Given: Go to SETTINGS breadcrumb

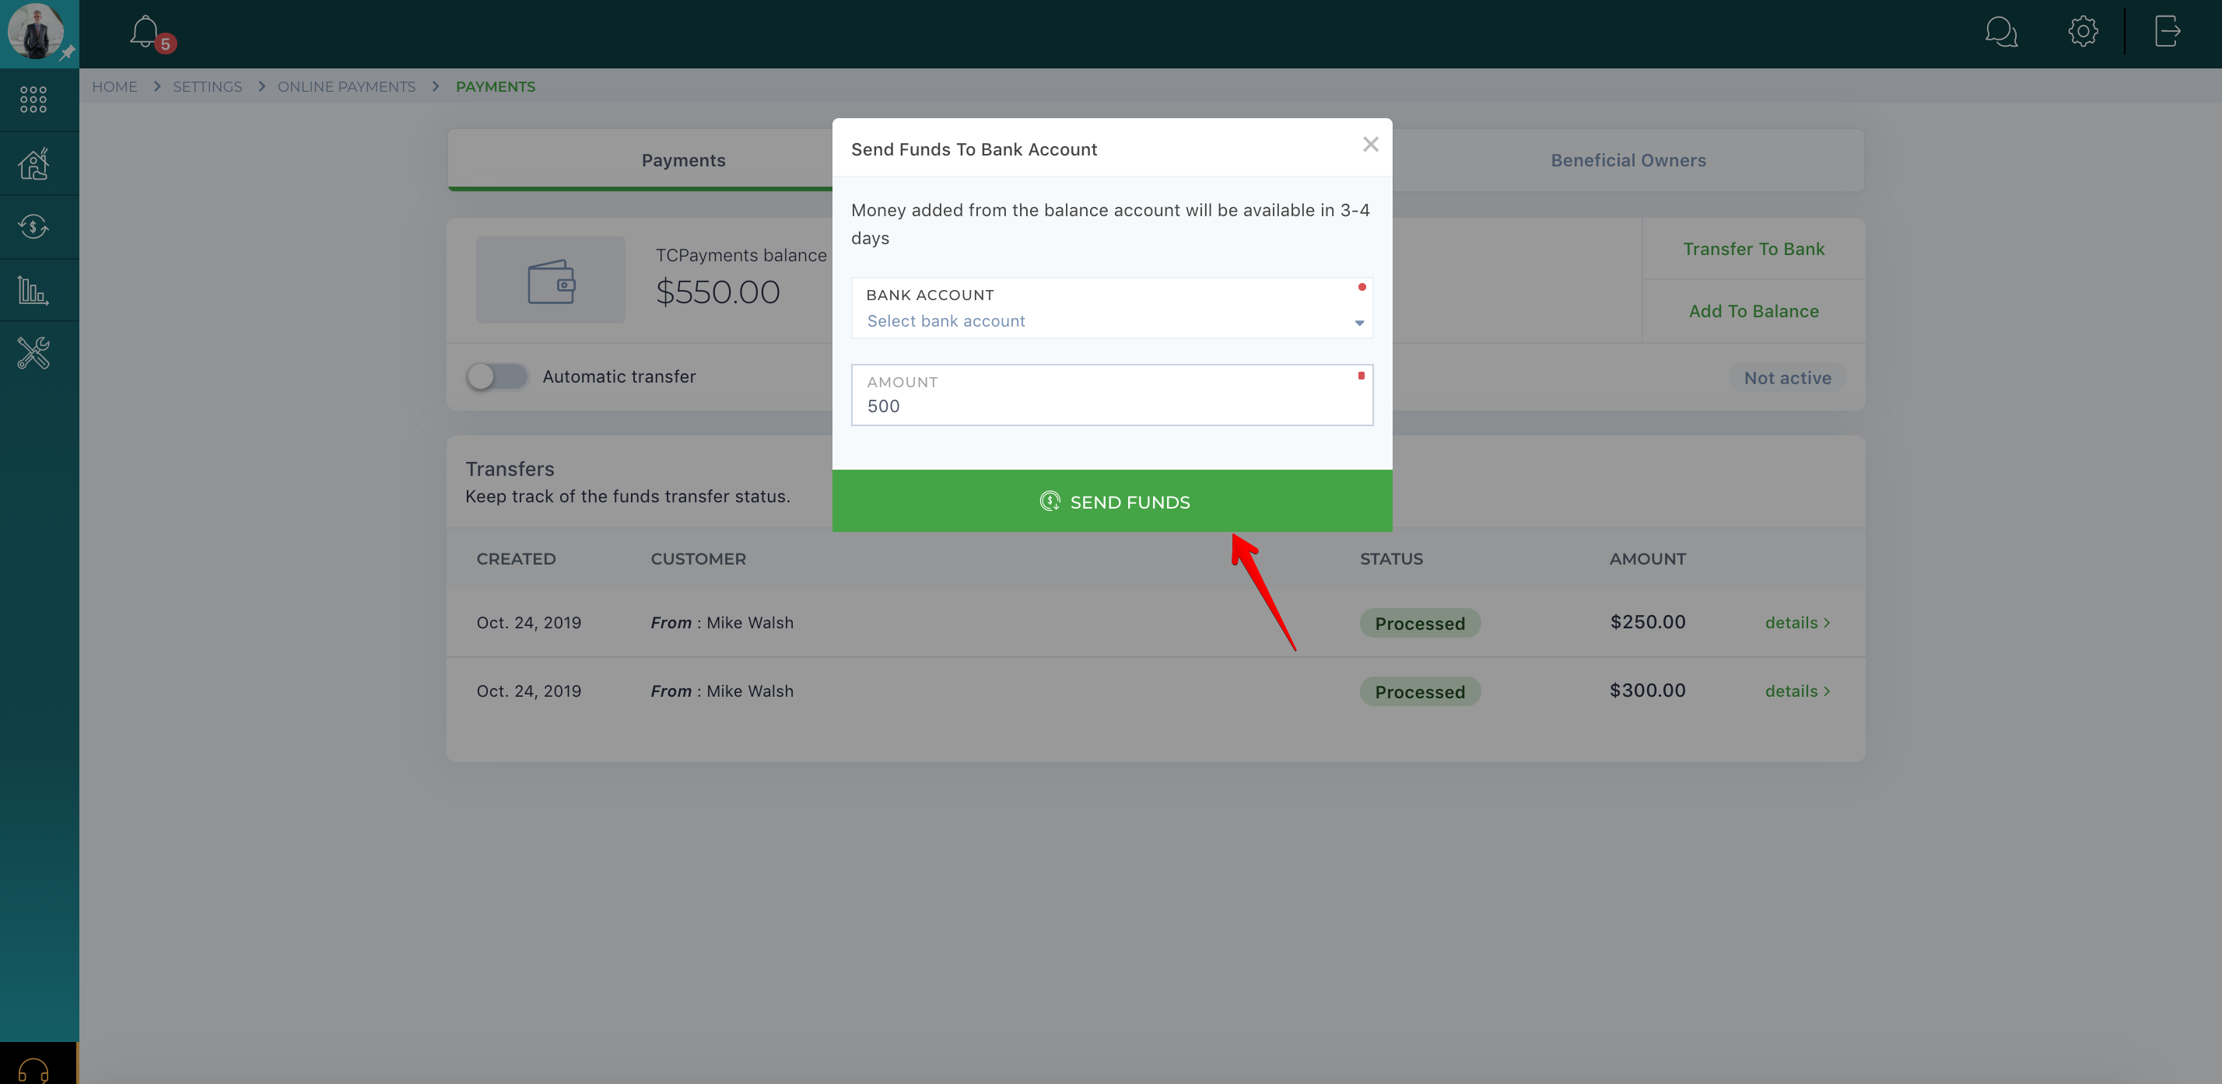Looking at the screenshot, I should point(207,87).
